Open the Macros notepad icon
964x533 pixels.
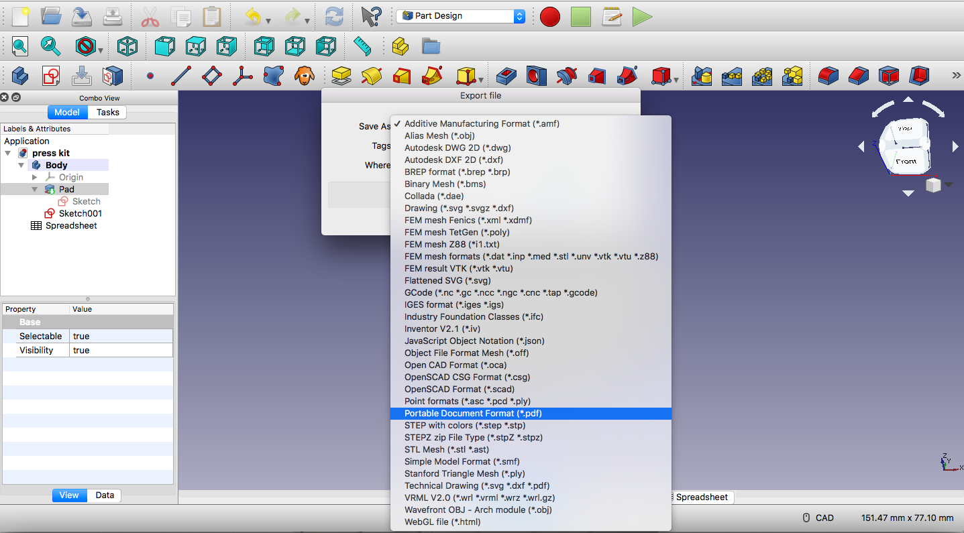612,16
